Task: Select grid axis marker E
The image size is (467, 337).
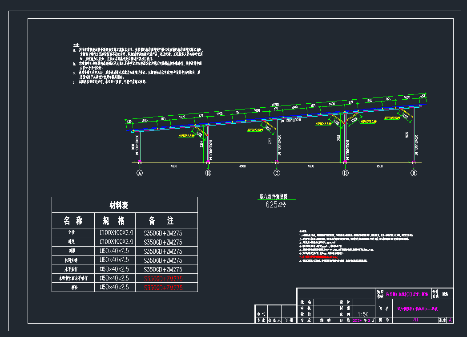Action: point(414,173)
